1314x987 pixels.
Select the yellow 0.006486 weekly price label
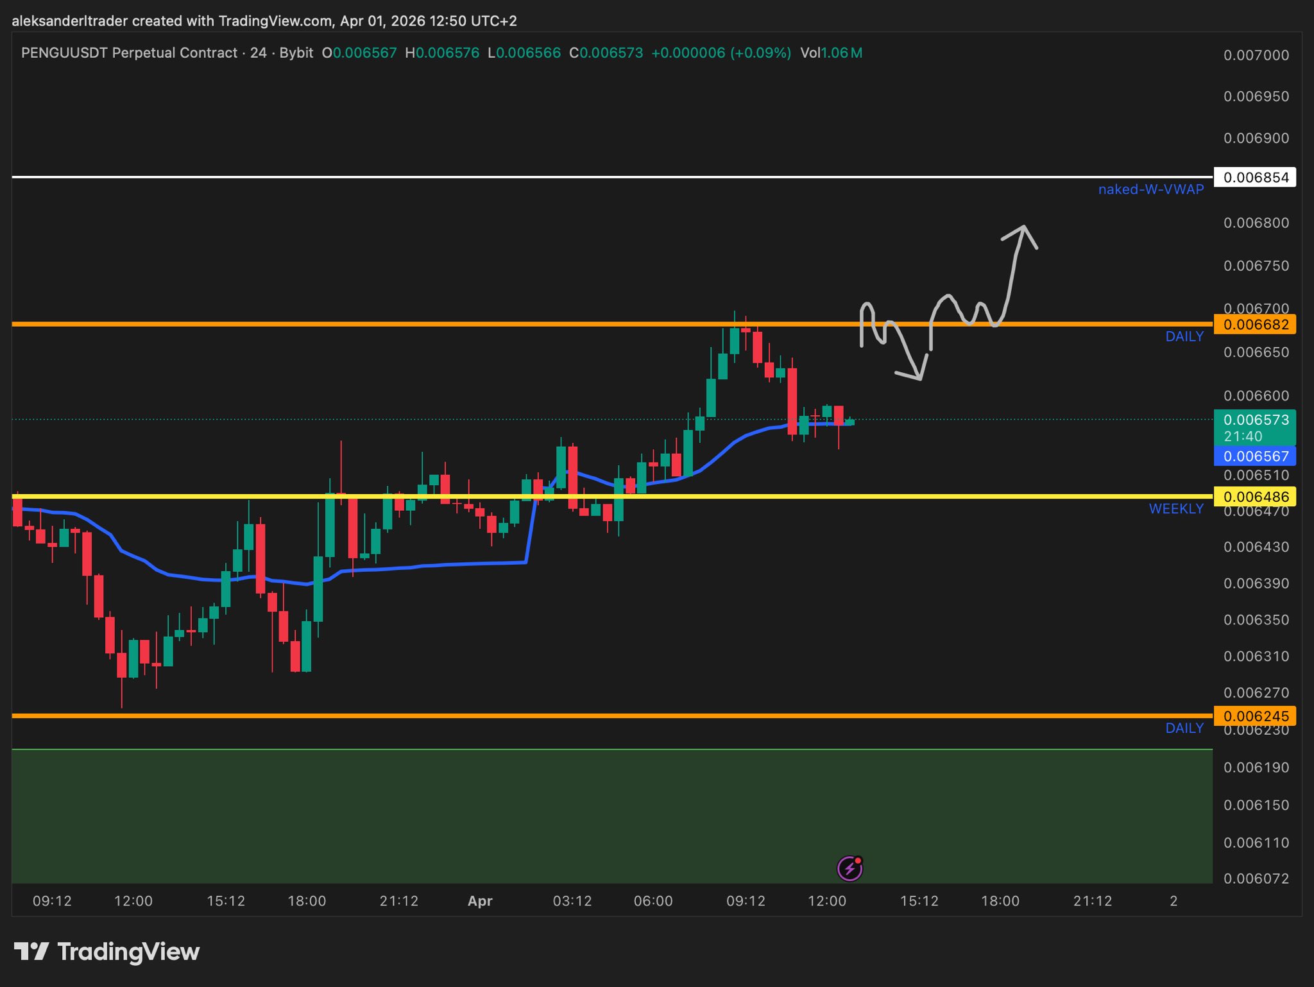pyautogui.click(x=1255, y=496)
